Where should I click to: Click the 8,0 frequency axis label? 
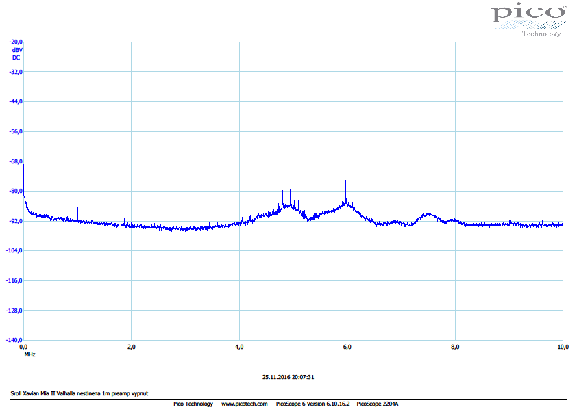pos(455,347)
